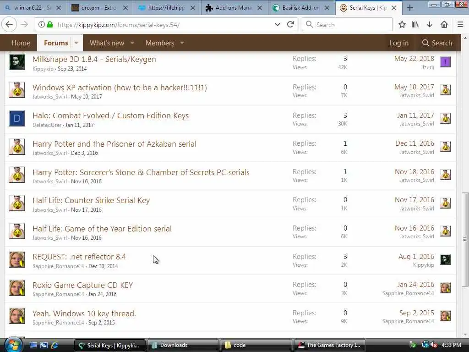469x352 pixels.
Task: Switch to the Basilisk Add-ons tab
Action: (301, 8)
